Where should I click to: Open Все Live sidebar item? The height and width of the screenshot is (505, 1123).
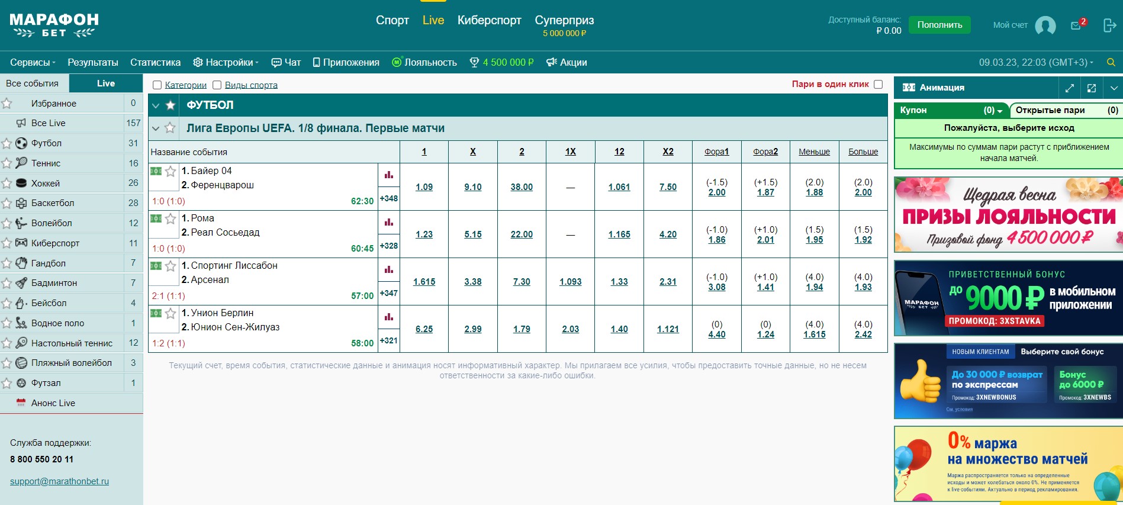71,123
